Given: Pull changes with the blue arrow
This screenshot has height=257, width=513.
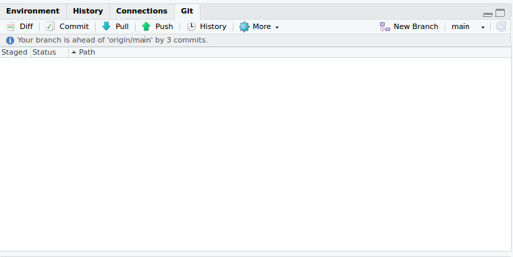Looking at the screenshot, I should 115,26.
